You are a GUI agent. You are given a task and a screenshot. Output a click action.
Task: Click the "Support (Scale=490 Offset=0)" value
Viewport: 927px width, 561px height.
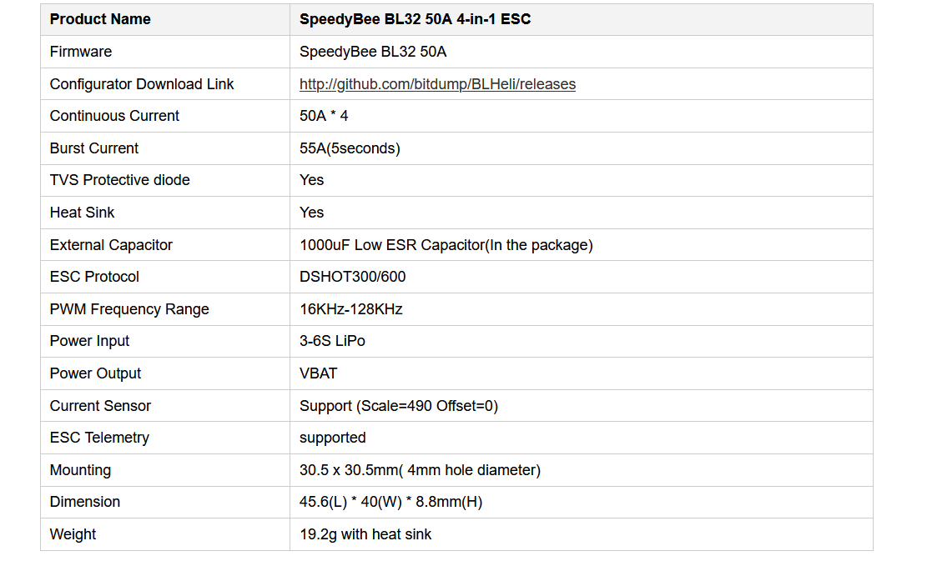[399, 406]
